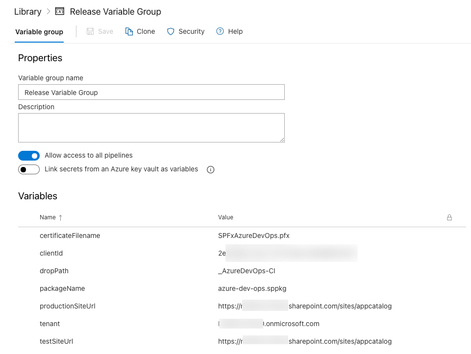The image size is (471, 354).
Task: Click the Security shield icon
Action: [171, 31]
